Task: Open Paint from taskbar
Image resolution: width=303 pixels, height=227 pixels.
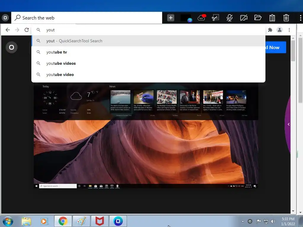Action: point(81,221)
